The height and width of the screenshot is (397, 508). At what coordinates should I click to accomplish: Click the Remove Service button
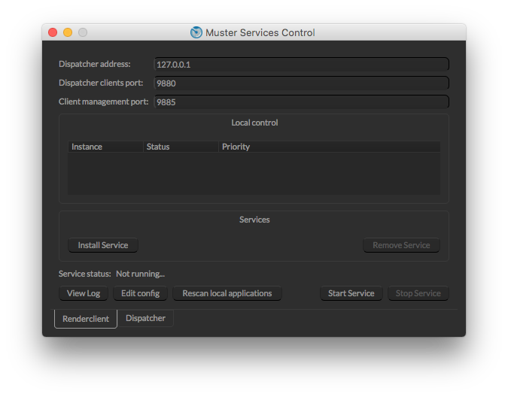coord(401,245)
